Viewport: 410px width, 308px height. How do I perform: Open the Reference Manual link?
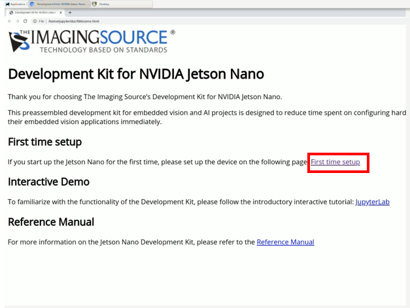(285, 242)
